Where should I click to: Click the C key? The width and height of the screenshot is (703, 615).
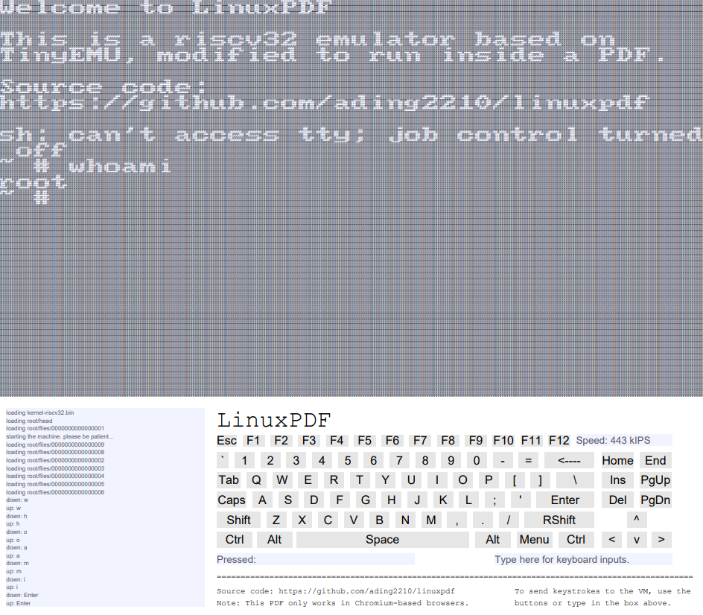click(x=328, y=520)
